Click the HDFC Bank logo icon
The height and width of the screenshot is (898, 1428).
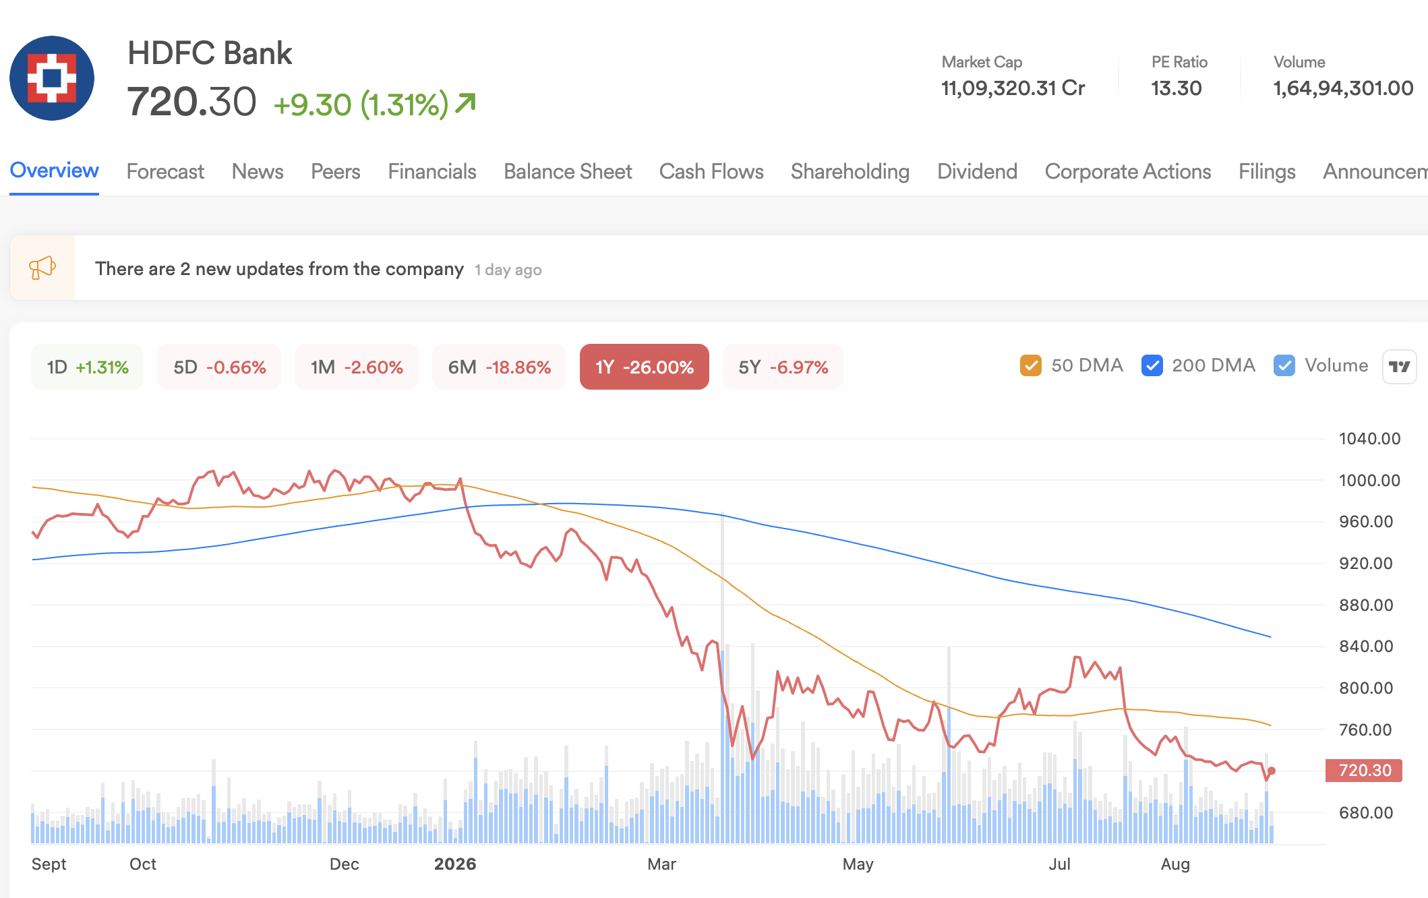coord(52,78)
